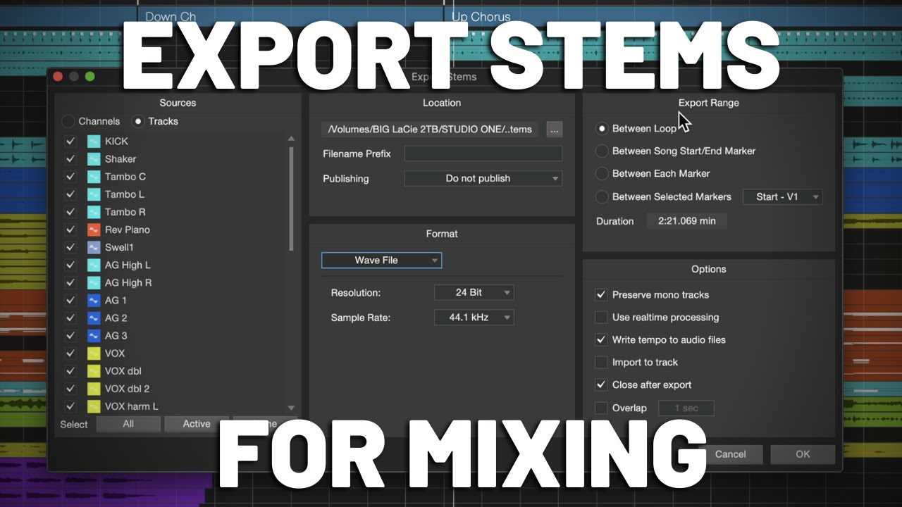Uncheck the KICK track checkbox
This screenshot has width=902, height=507.
click(x=70, y=142)
